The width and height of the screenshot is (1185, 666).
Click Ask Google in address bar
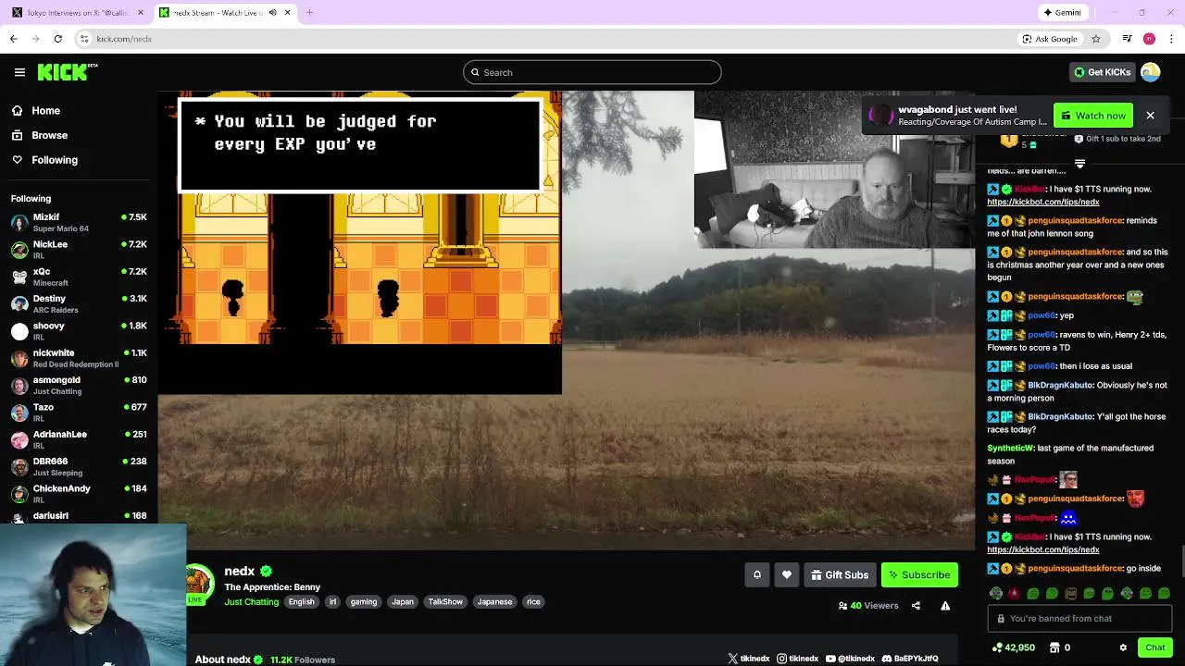[1050, 39]
